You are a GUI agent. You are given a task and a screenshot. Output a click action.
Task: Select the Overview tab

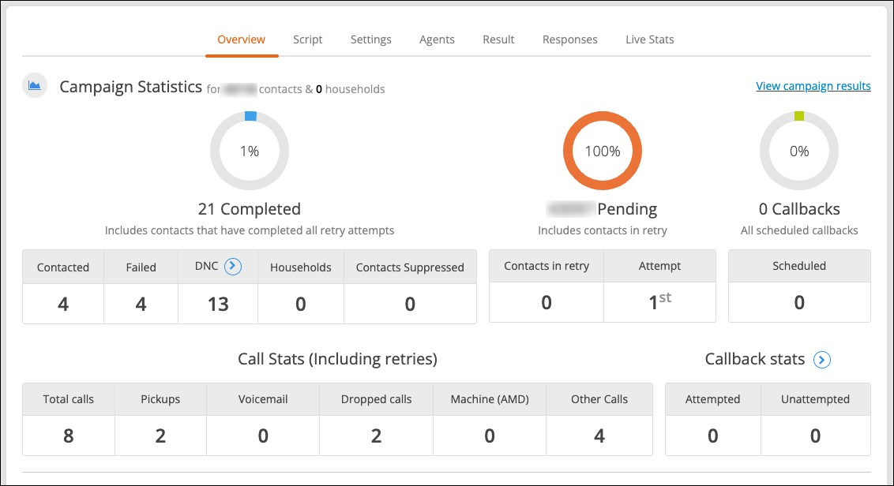tap(241, 39)
